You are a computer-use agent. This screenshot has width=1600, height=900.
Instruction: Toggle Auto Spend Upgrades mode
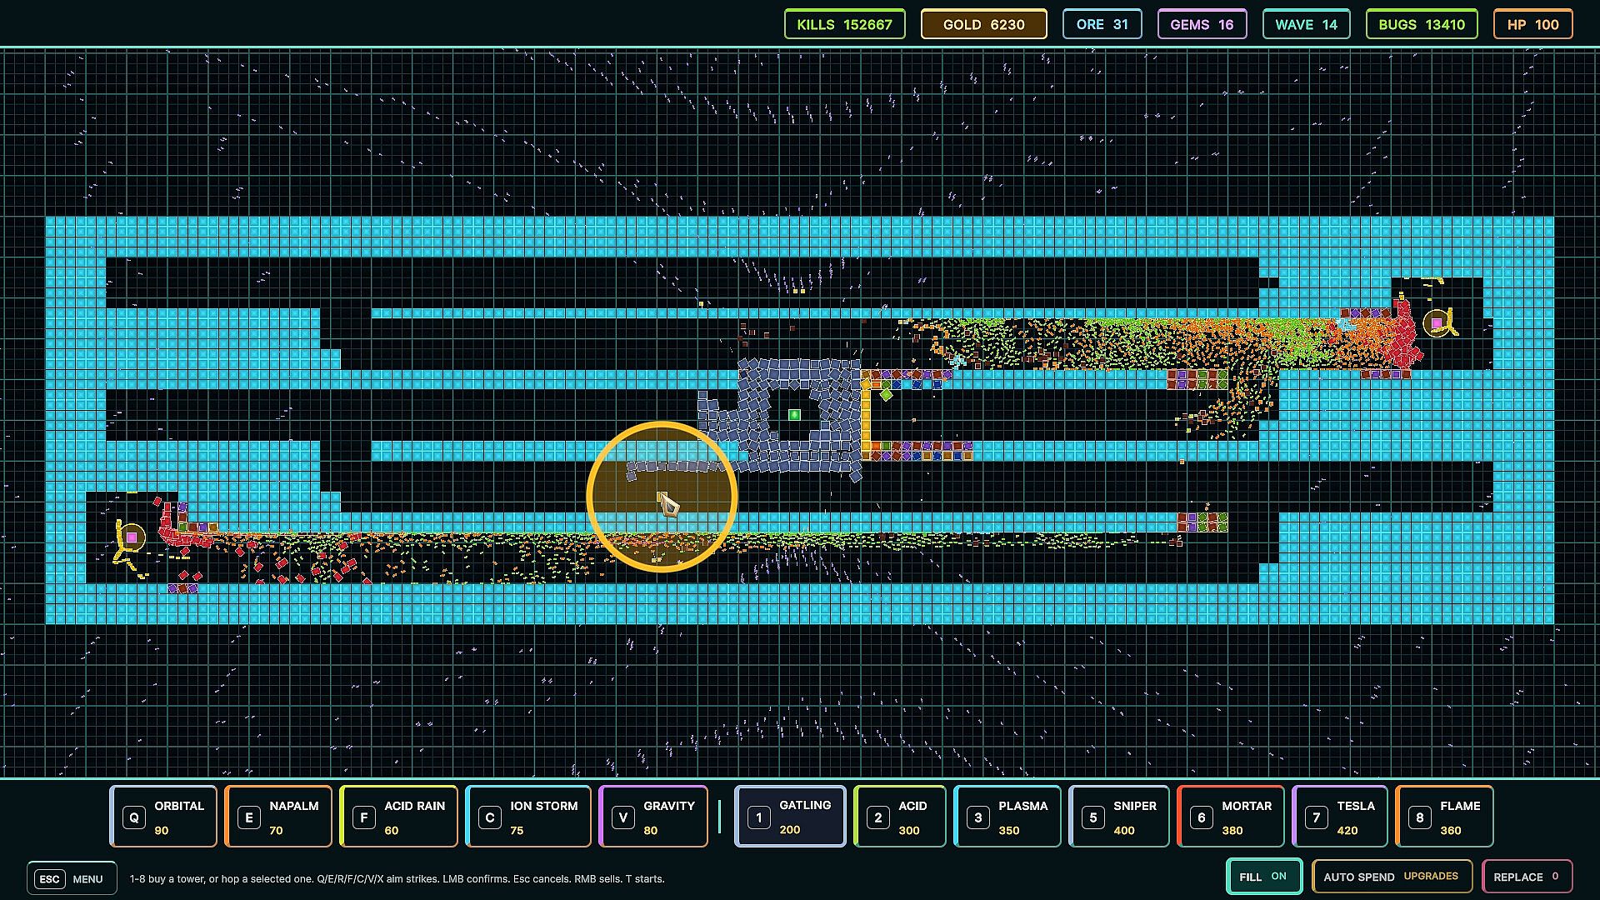click(x=1392, y=877)
